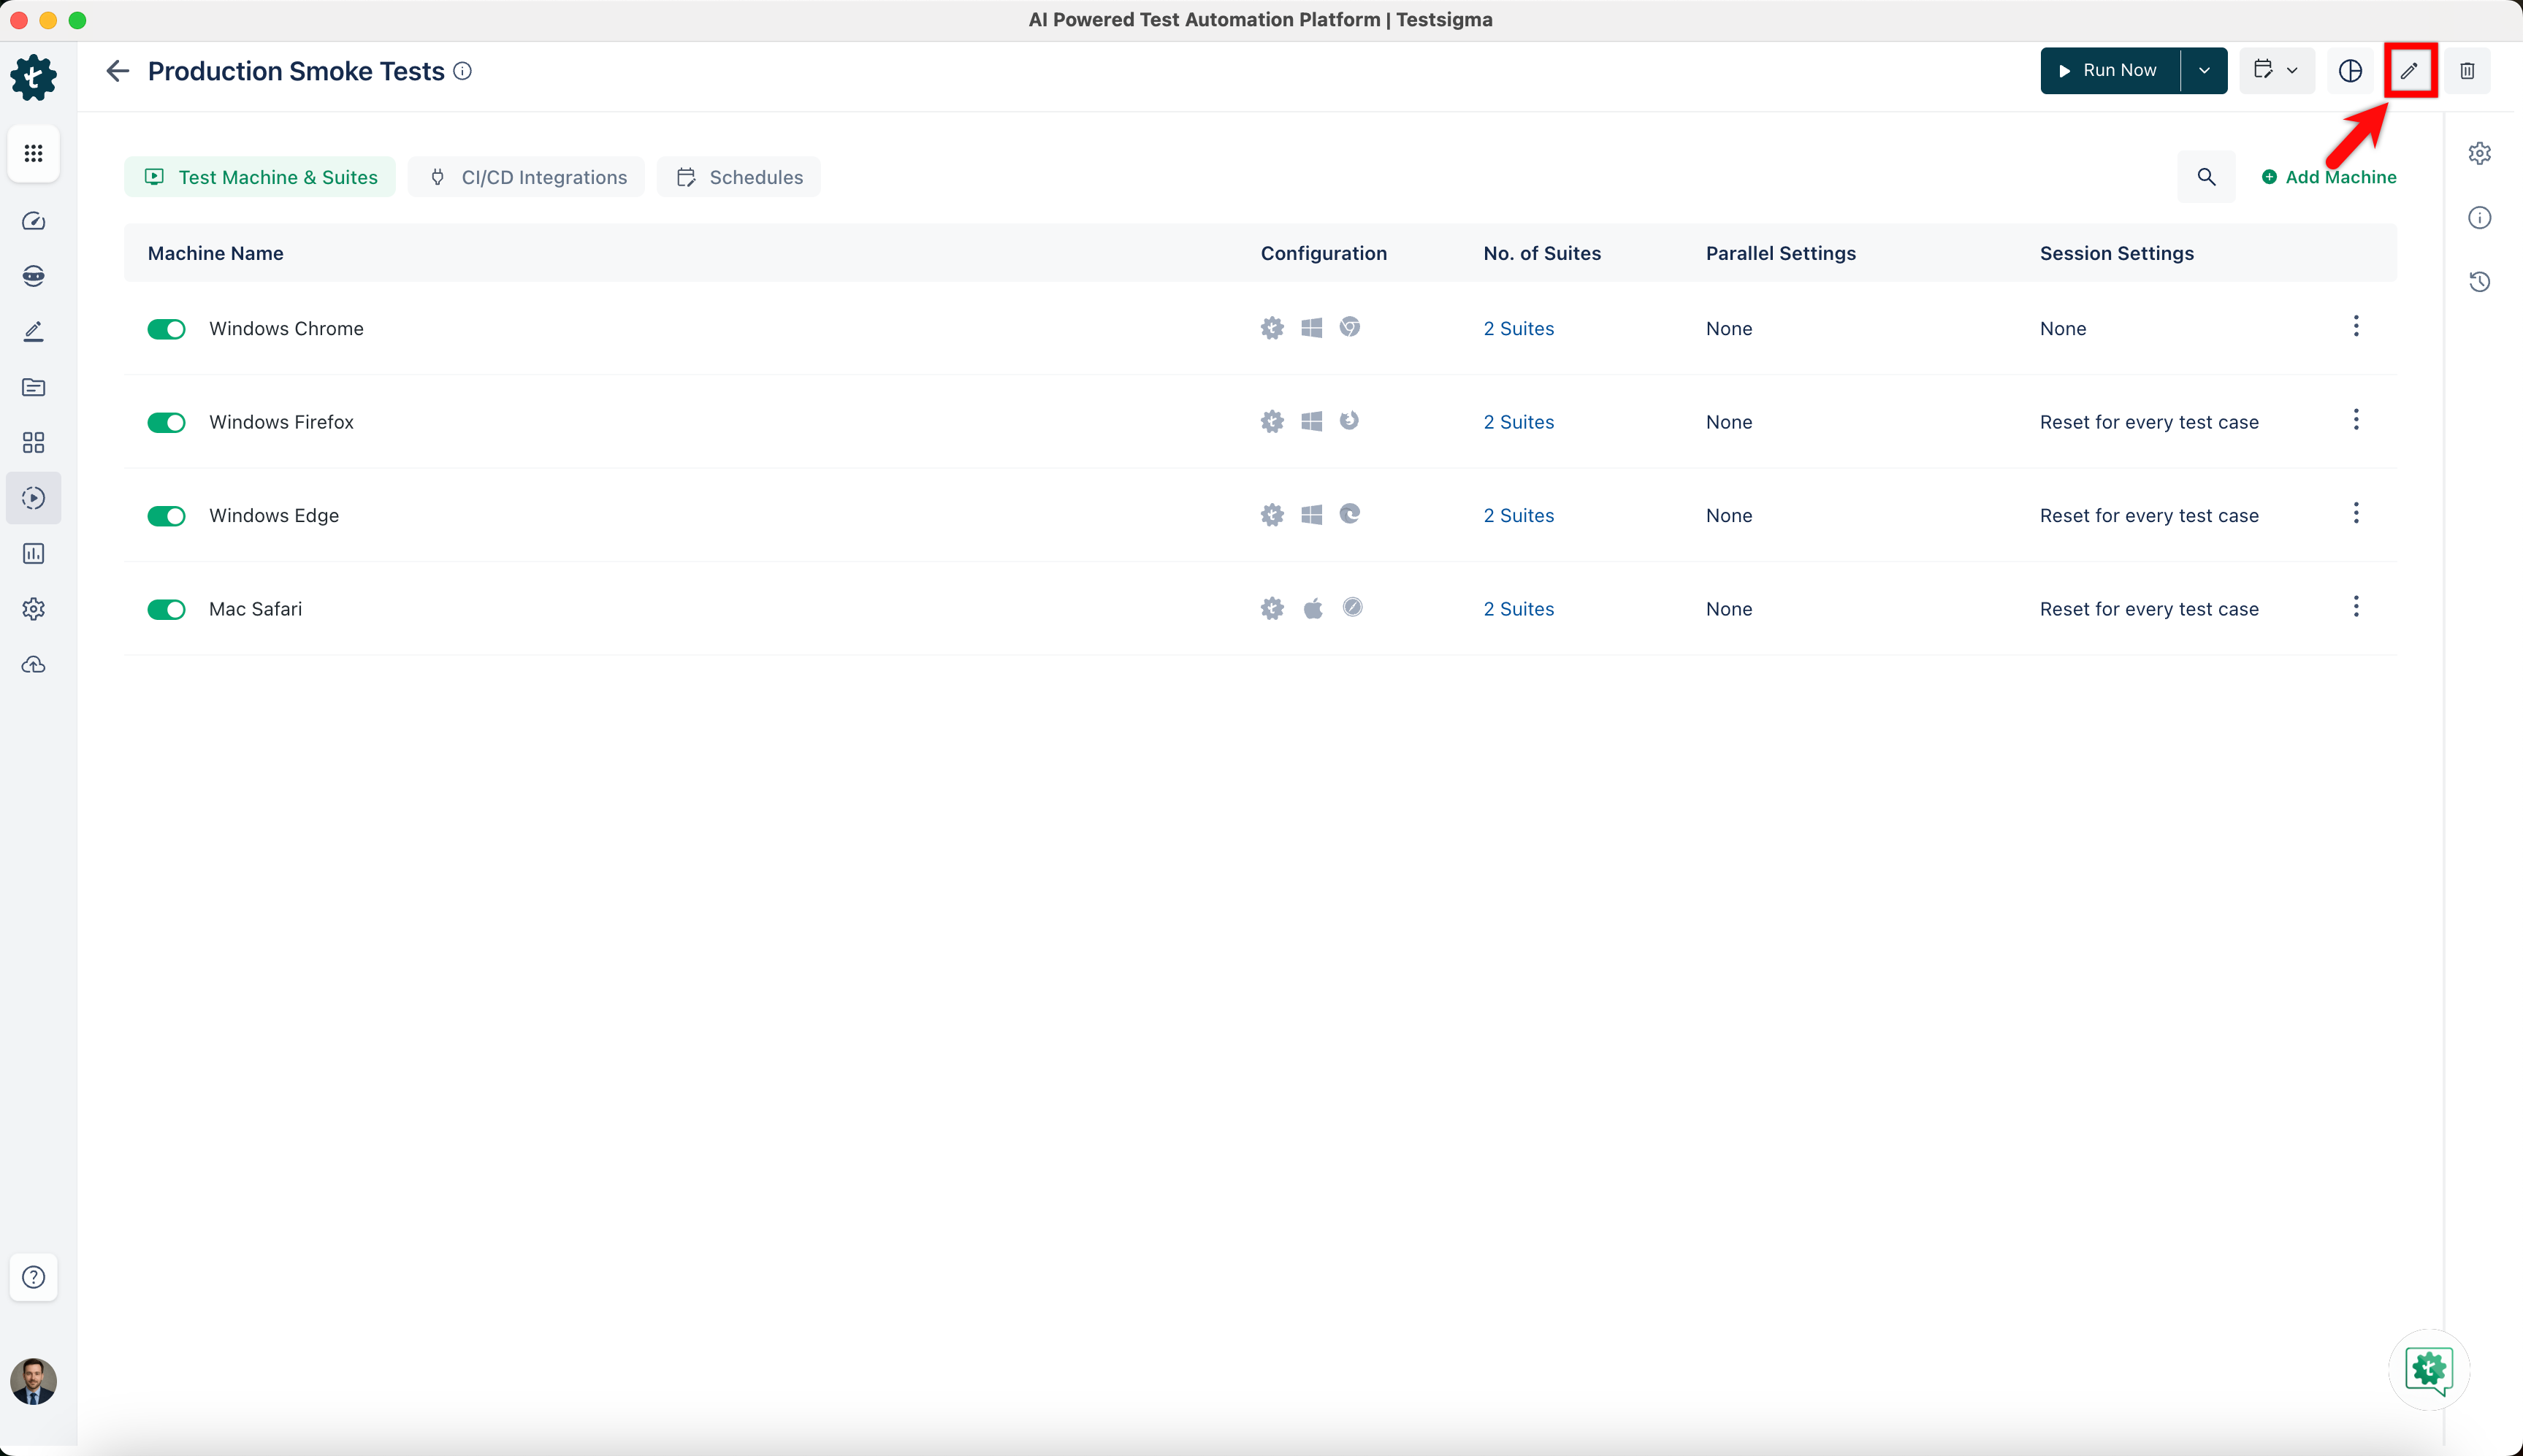
Task: Click the Session Settings column header
Action: click(x=2116, y=253)
